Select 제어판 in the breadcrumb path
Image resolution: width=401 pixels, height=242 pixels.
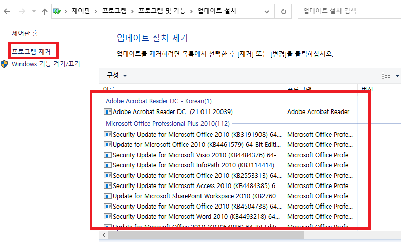[x=81, y=11]
